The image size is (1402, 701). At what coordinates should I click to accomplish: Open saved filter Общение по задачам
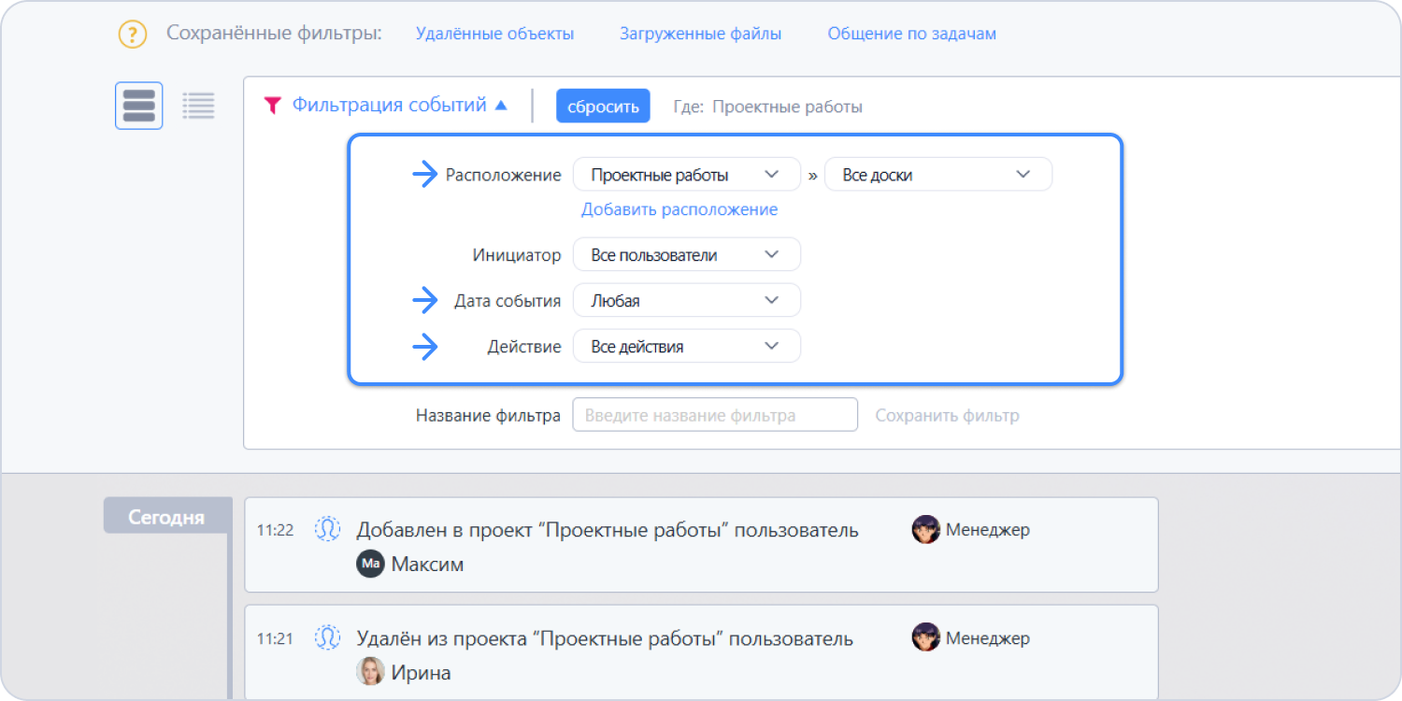point(911,34)
